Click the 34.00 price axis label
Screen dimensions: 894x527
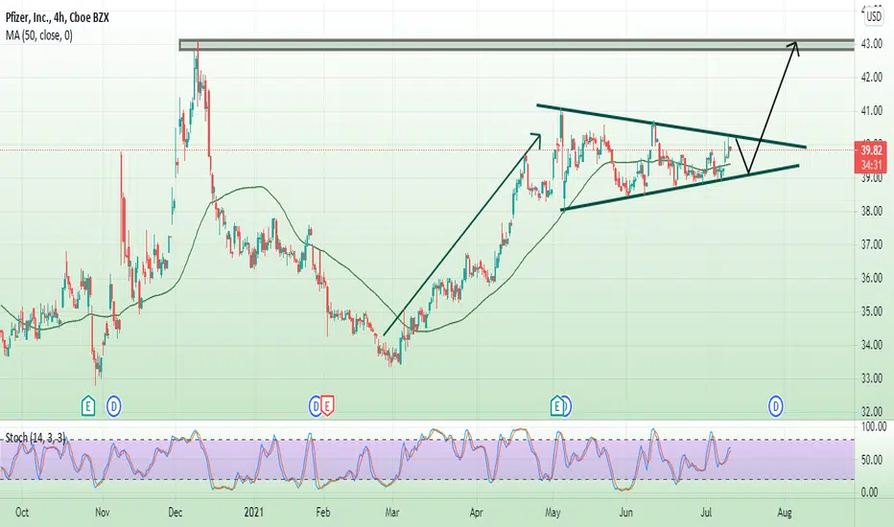(x=872, y=345)
